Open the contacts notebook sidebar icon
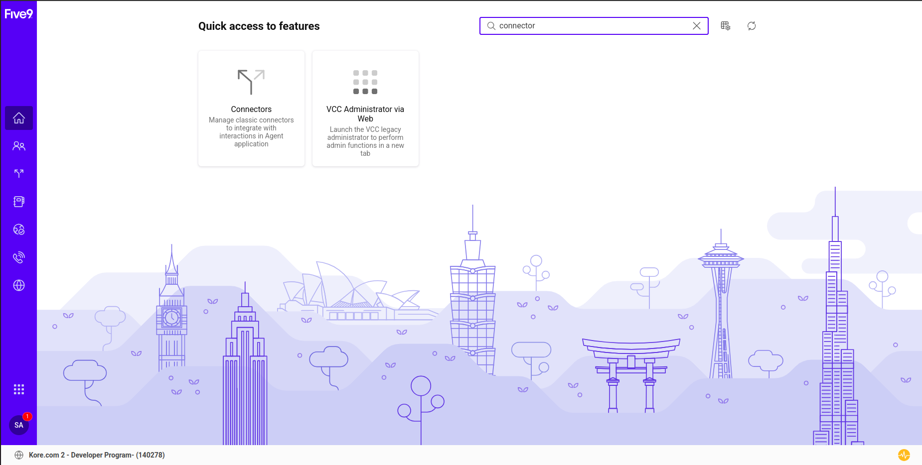The height and width of the screenshot is (465, 922). pyautogui.click(x=19, y=202)
